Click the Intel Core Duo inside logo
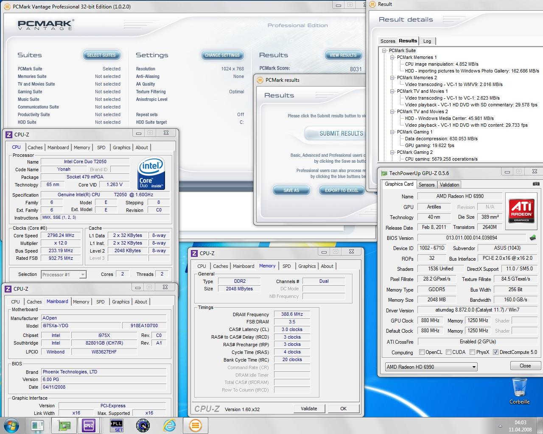Image resolution: width=543 pixels, height=434 pixels. pyautogui.click(x=151, y=173)
